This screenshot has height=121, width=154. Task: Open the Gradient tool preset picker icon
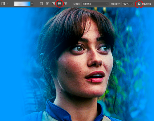coord(3,4)
